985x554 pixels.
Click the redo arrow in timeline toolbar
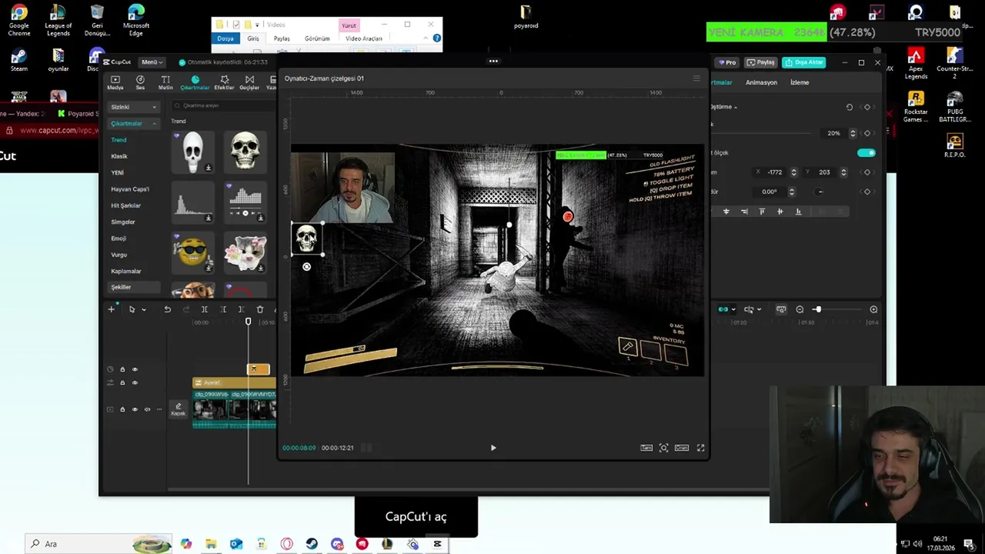(x=185, y=309)
